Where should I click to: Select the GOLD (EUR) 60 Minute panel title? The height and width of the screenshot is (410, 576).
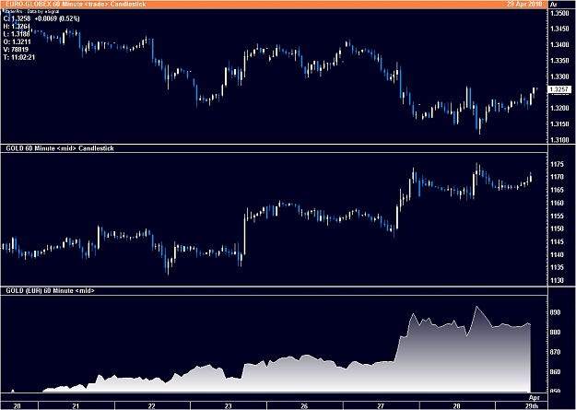50,290
